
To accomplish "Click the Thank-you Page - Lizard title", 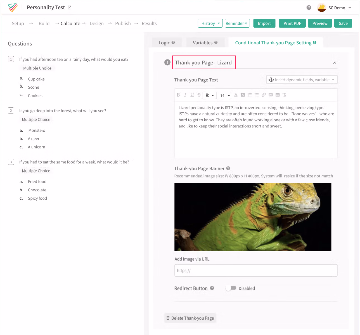I will tap(203, 62).
